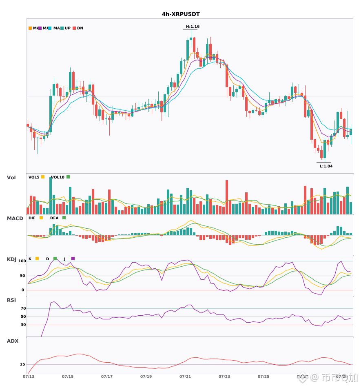The image size is (361, 388).
Task: Click the chart title 4h-XRPUSDT
Action: [x=181, y=14]
